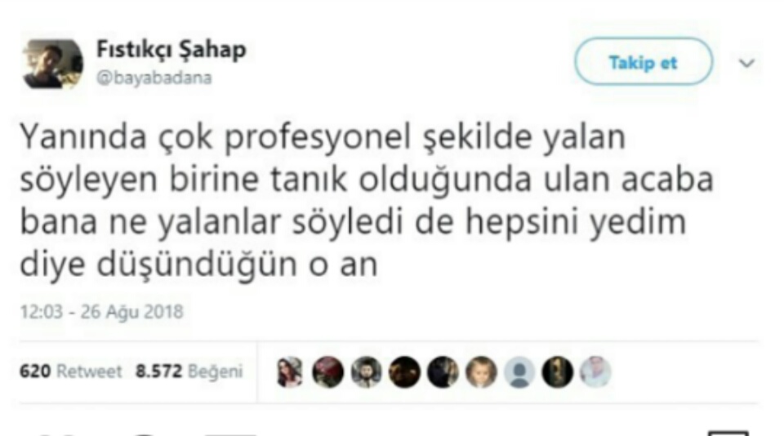Select the default gray placeholder liker avatar
The height and width of the screenshot is (436, 784).
click(x=519, y=372)
